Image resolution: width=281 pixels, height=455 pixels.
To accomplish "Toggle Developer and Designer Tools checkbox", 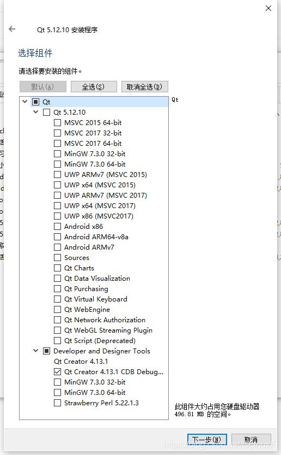I will (x=47, y=351).
